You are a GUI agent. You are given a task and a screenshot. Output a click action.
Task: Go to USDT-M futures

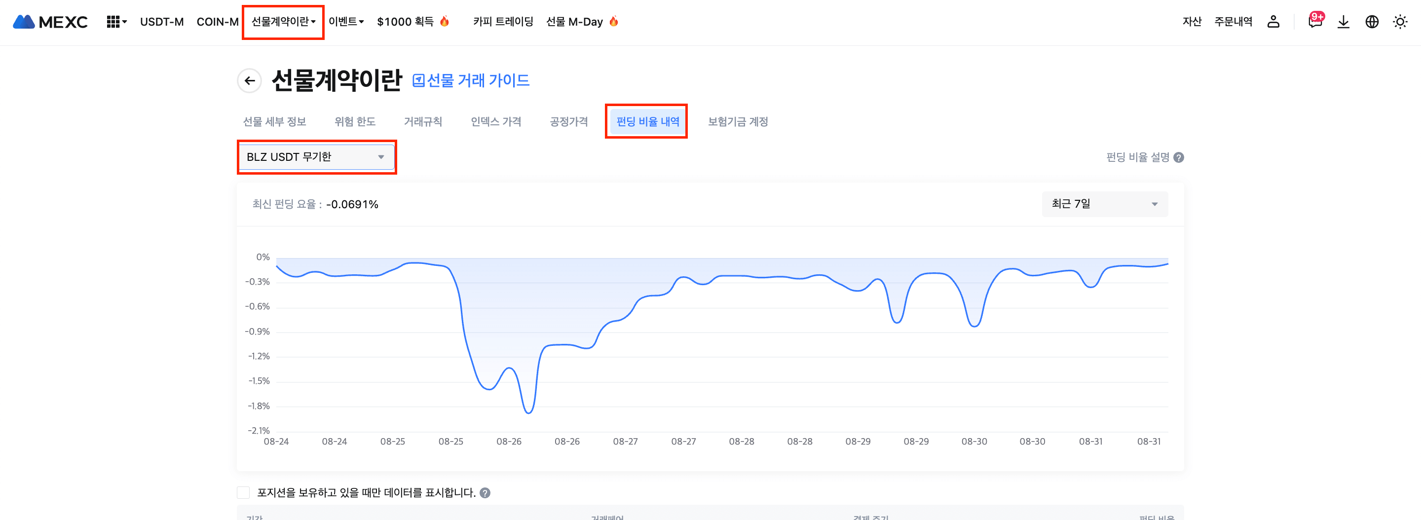[162, 22]
